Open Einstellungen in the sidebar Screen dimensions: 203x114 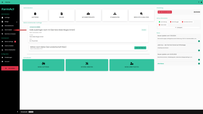tap(8, 57)
